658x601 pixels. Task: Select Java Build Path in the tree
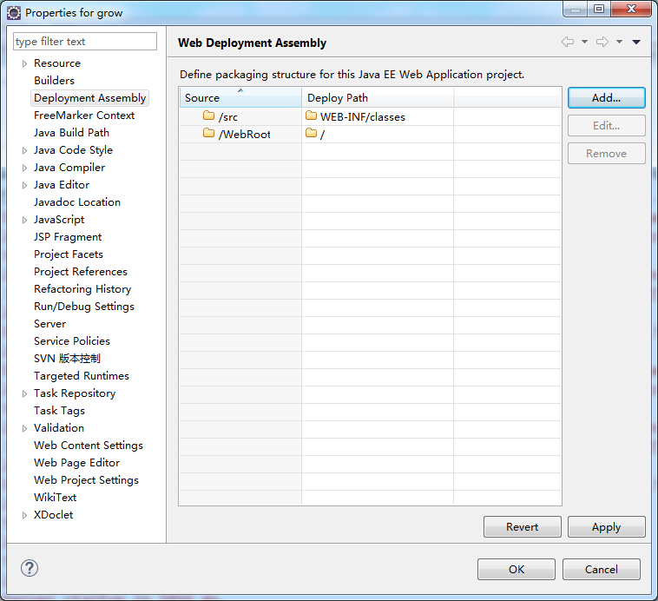pyautogui.click(x=71, y=133)
